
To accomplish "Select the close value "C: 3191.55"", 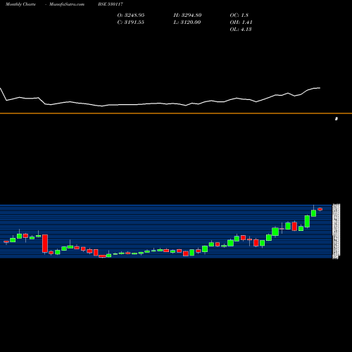I will coord(131,23).
